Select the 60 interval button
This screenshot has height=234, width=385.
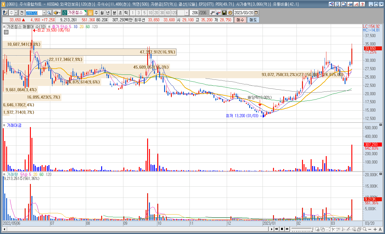pos(168,13)
